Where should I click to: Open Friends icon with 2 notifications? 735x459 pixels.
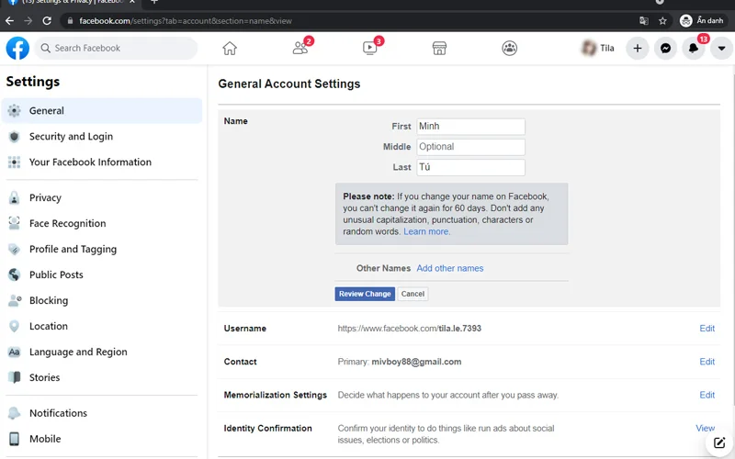(x=300, y=48)
